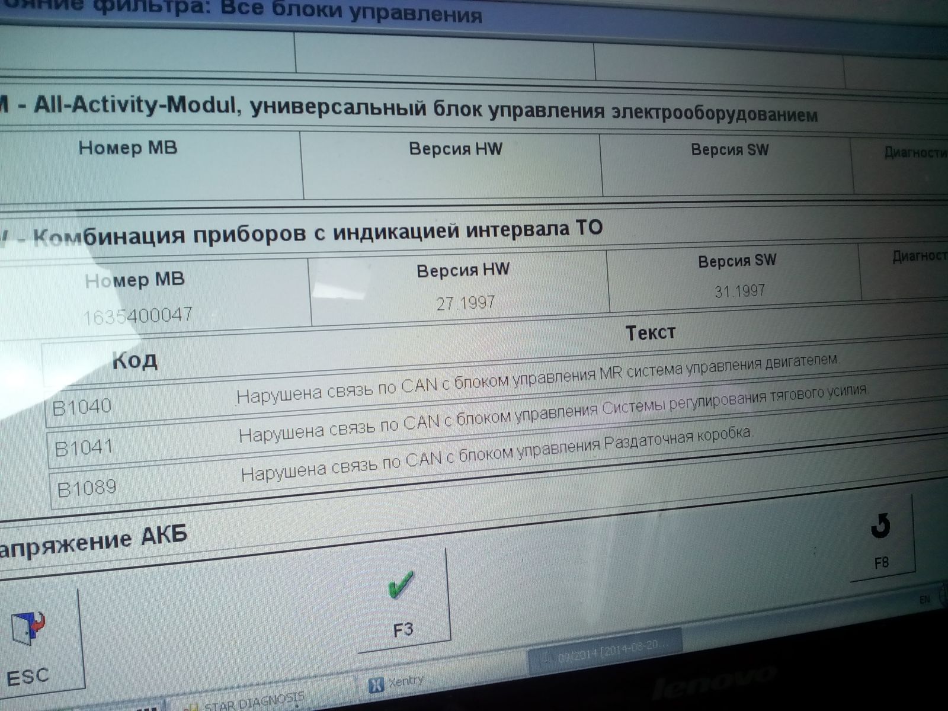Click SW version value 31.1997
Image resolution: width=948 pixels, height=711 pixels.
[x=739, y=291]
